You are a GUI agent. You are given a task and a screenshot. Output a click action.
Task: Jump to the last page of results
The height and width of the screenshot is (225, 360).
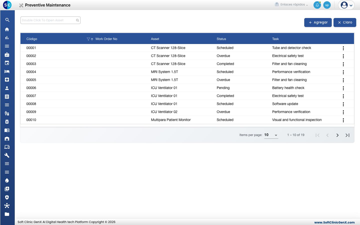pyautogui.click(x=347, y=135)
